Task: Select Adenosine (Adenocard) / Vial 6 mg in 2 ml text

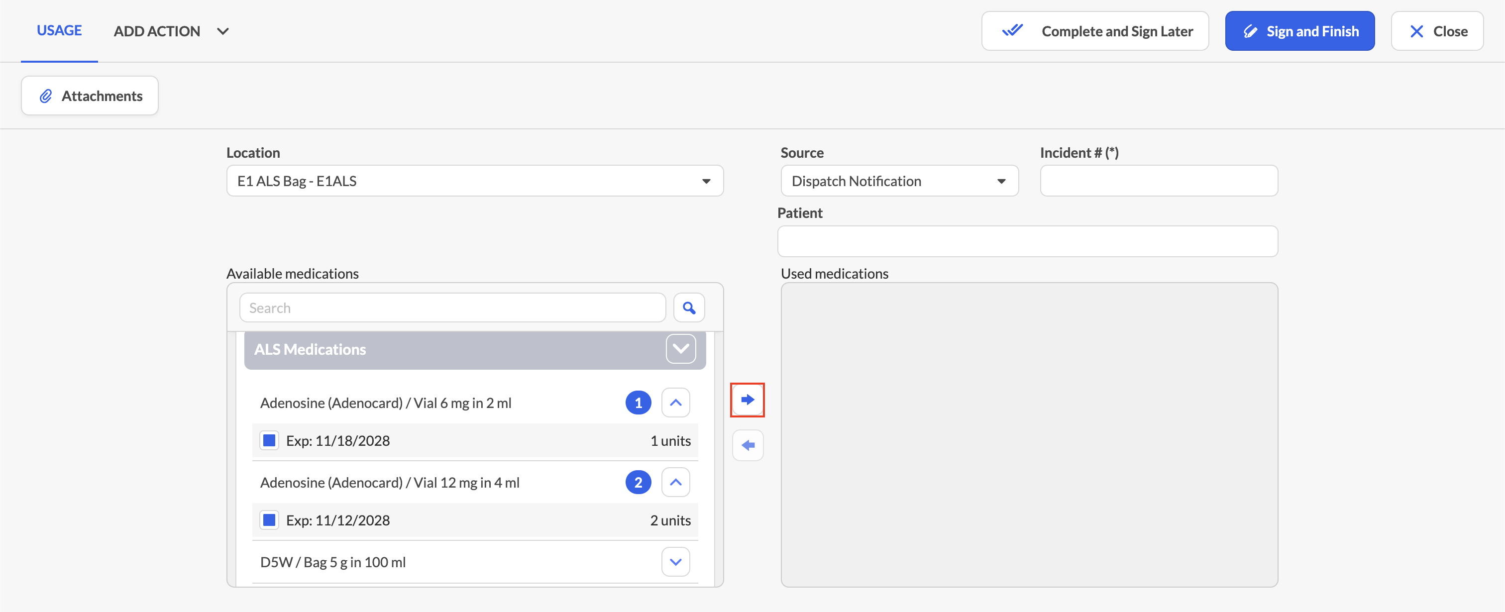Action: pos(386,403)
